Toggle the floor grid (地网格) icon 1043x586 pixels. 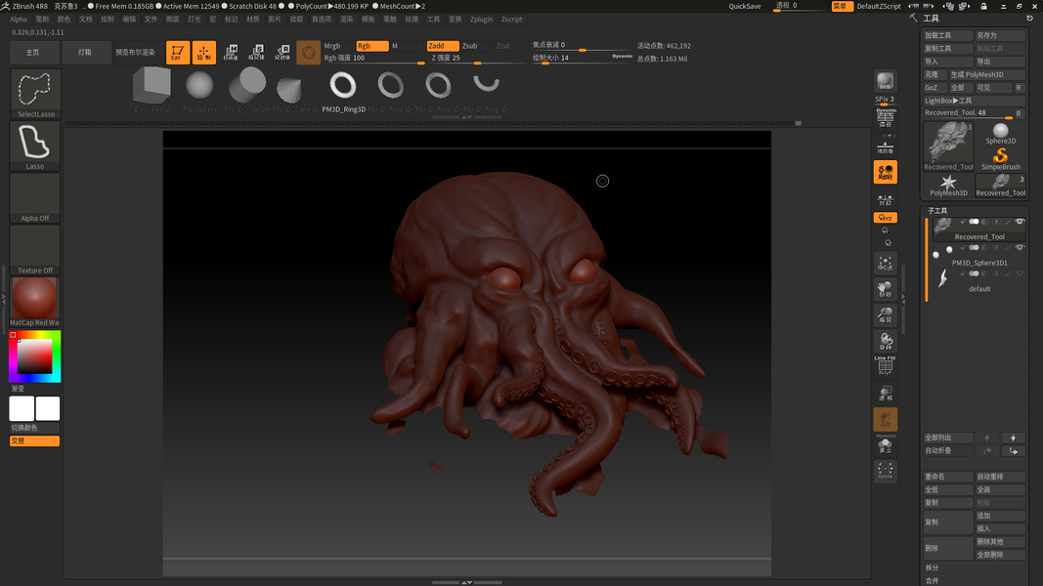point(886,146)
